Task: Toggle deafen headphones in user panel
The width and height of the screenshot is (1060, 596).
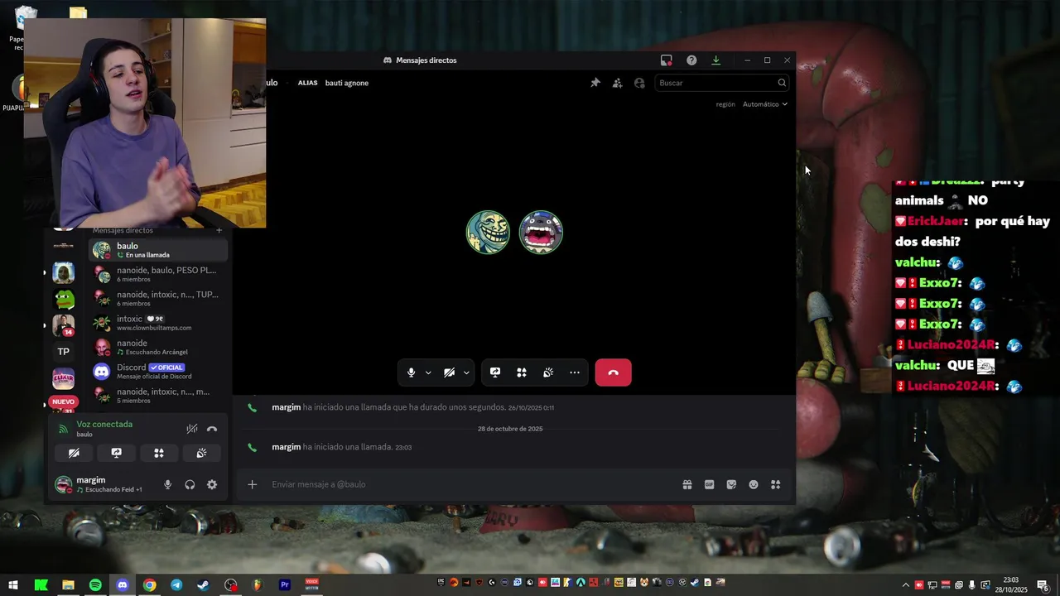Action: coord(190,485)
